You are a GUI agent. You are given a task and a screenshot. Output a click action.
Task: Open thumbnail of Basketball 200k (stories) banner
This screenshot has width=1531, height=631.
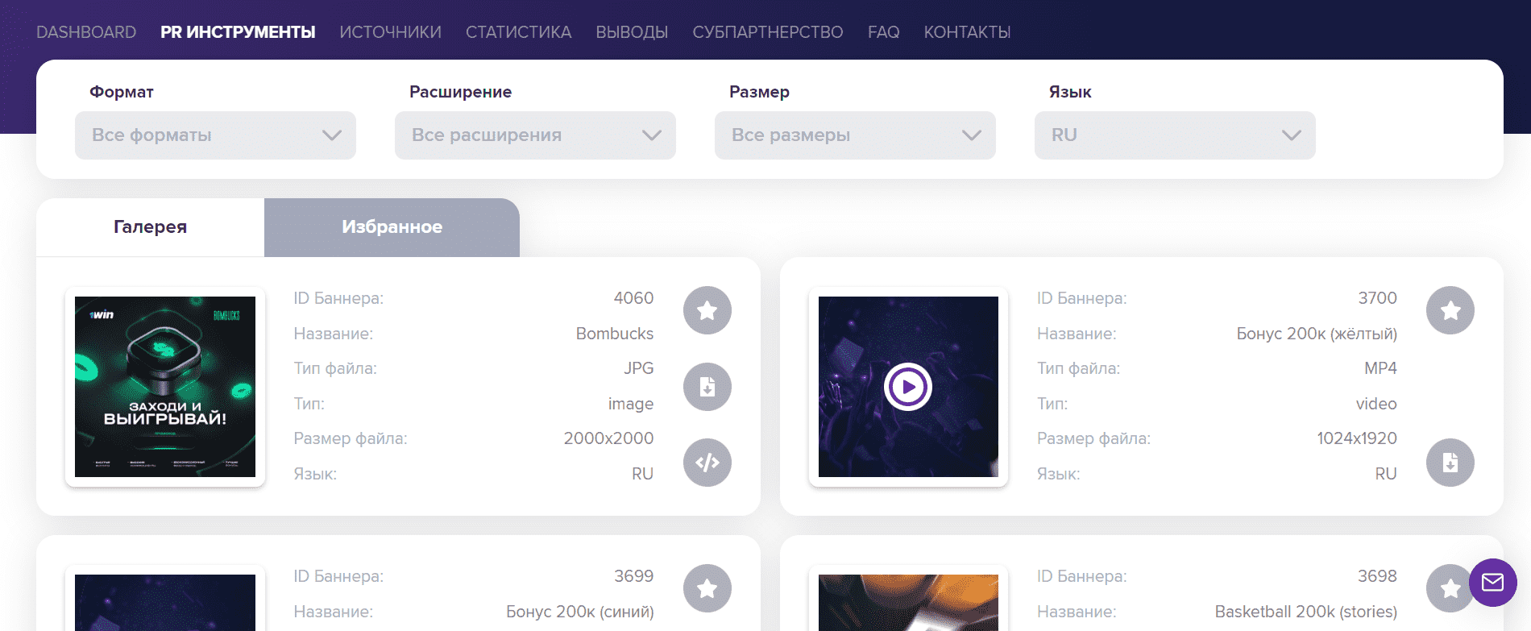pyautogui.click(x=908, y=603)
